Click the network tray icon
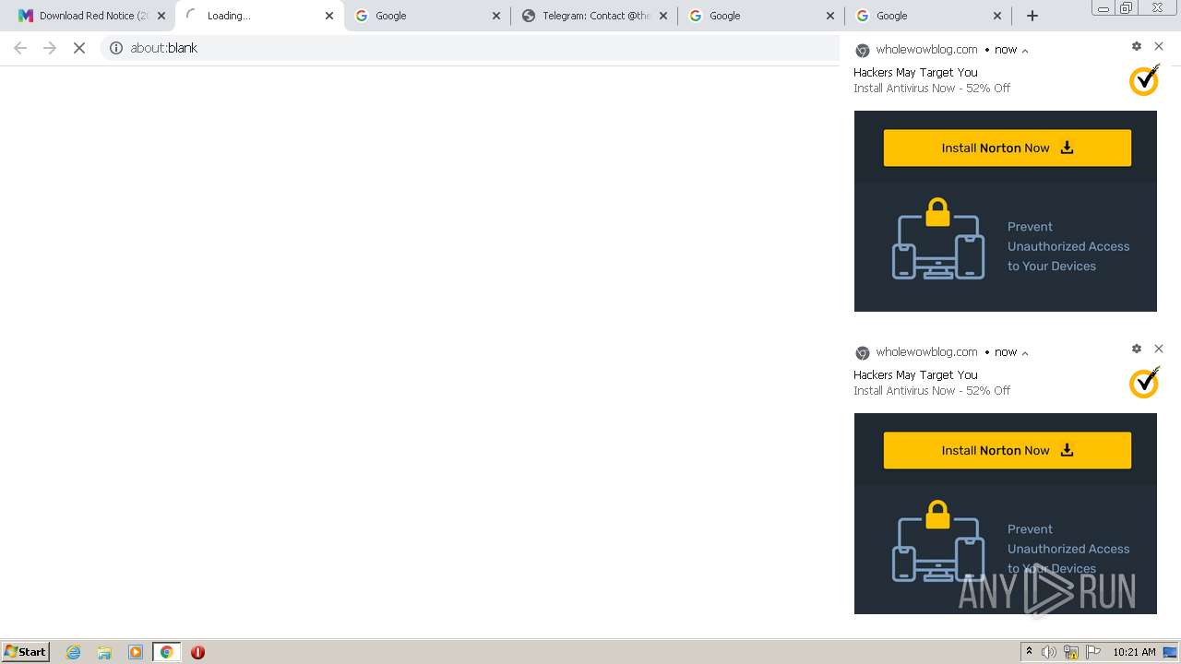Viewport: 1181px width, 664px height. coord(1071,652)
